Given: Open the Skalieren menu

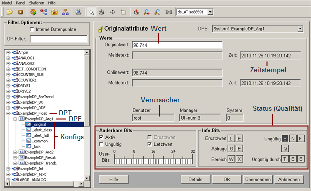Looking at the screenshot, I should point(37,3).
